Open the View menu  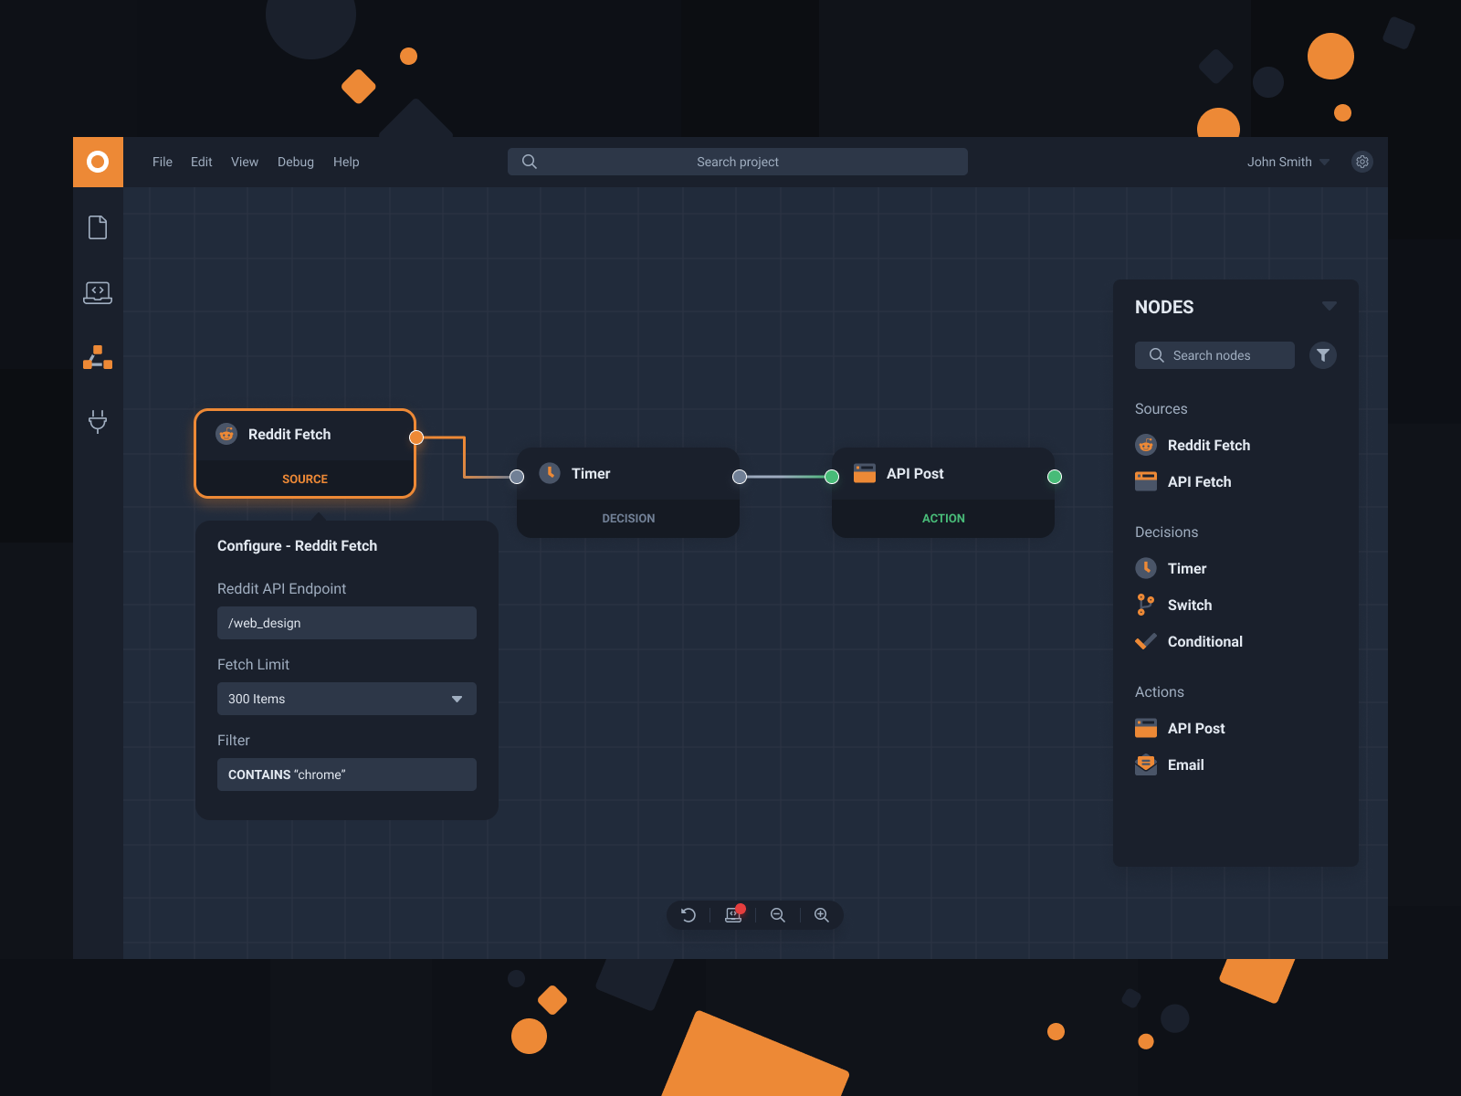point(245,162)
